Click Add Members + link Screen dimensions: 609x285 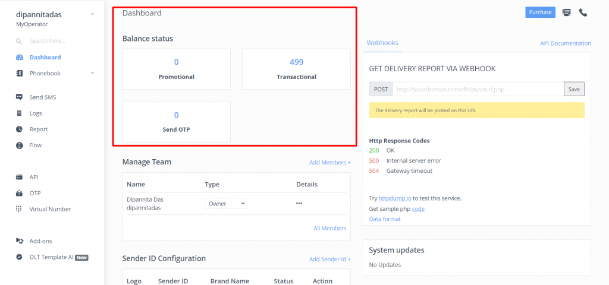[329, 163]
